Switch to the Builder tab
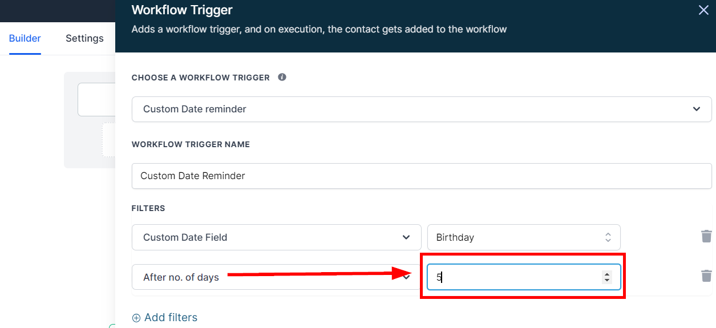Image resolution: width=716 pixels, height=328 pixels. 25,38
